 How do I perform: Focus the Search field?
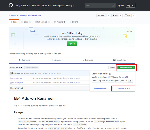100,5
